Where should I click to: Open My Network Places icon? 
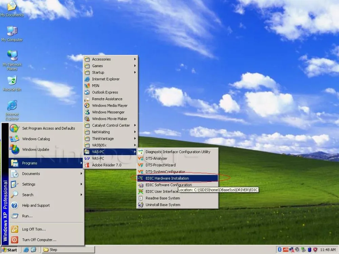tap(12, 56)
